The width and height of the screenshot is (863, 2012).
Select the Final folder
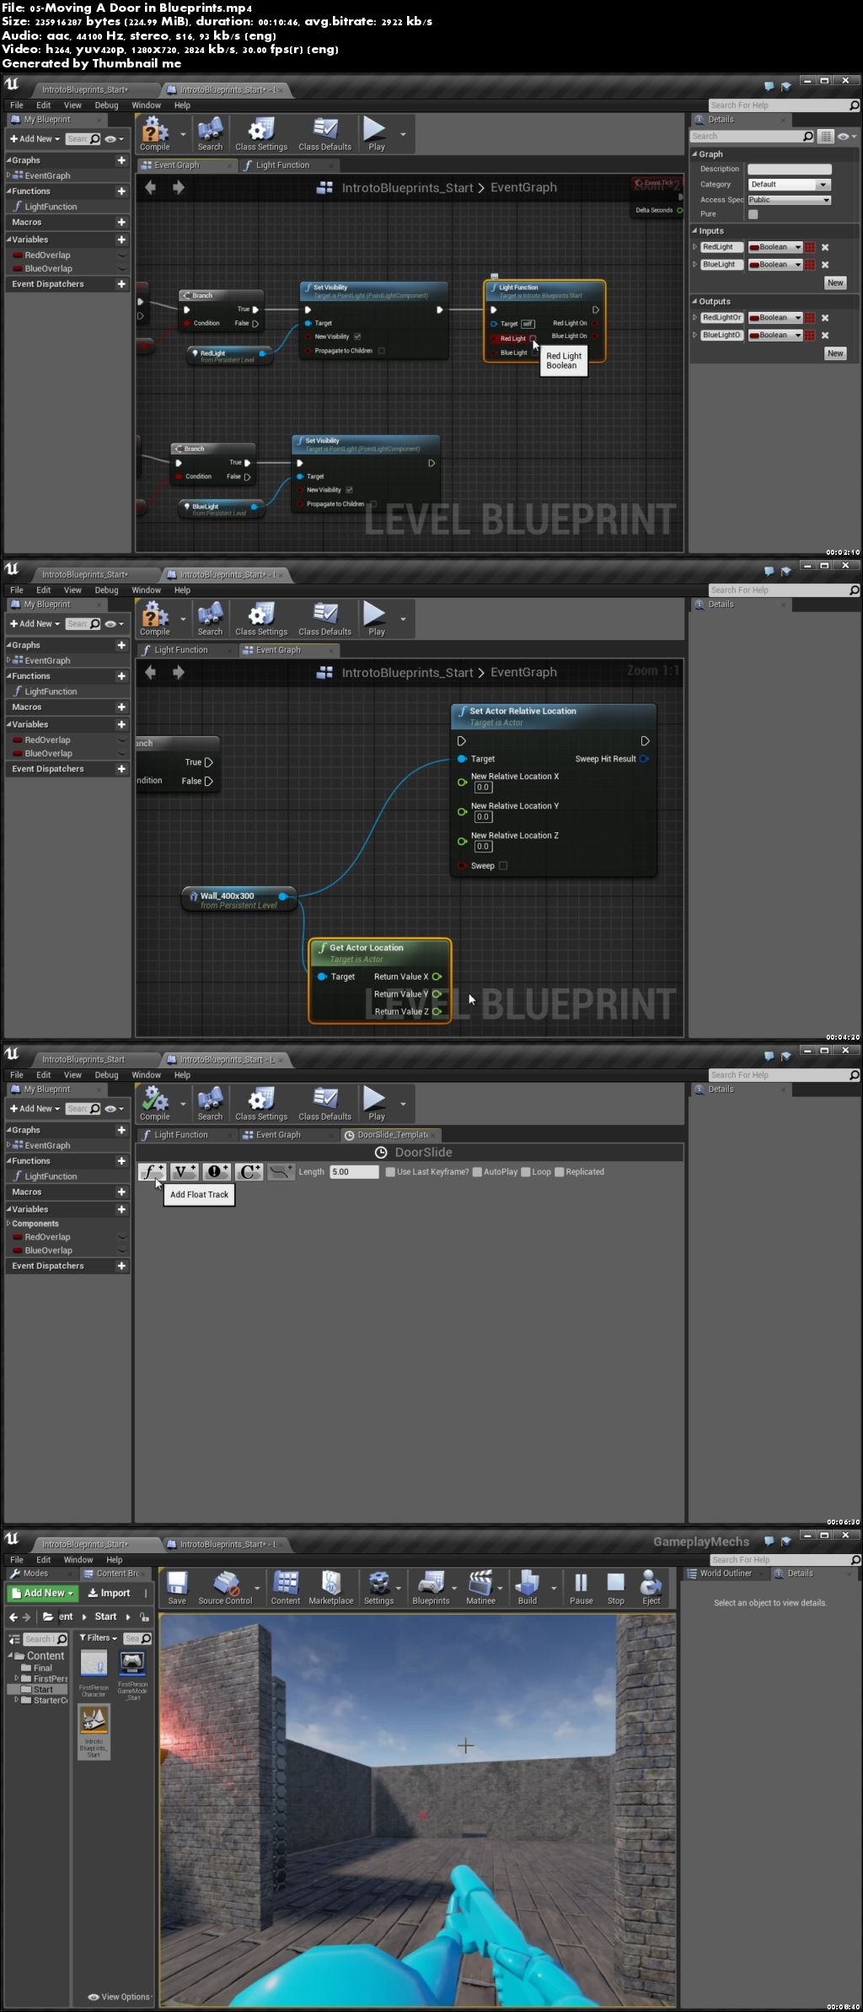pos(43,1668)
